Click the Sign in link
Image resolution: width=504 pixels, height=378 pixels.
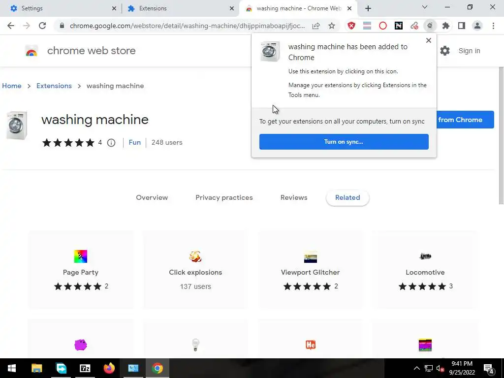(x=469, y=51)
